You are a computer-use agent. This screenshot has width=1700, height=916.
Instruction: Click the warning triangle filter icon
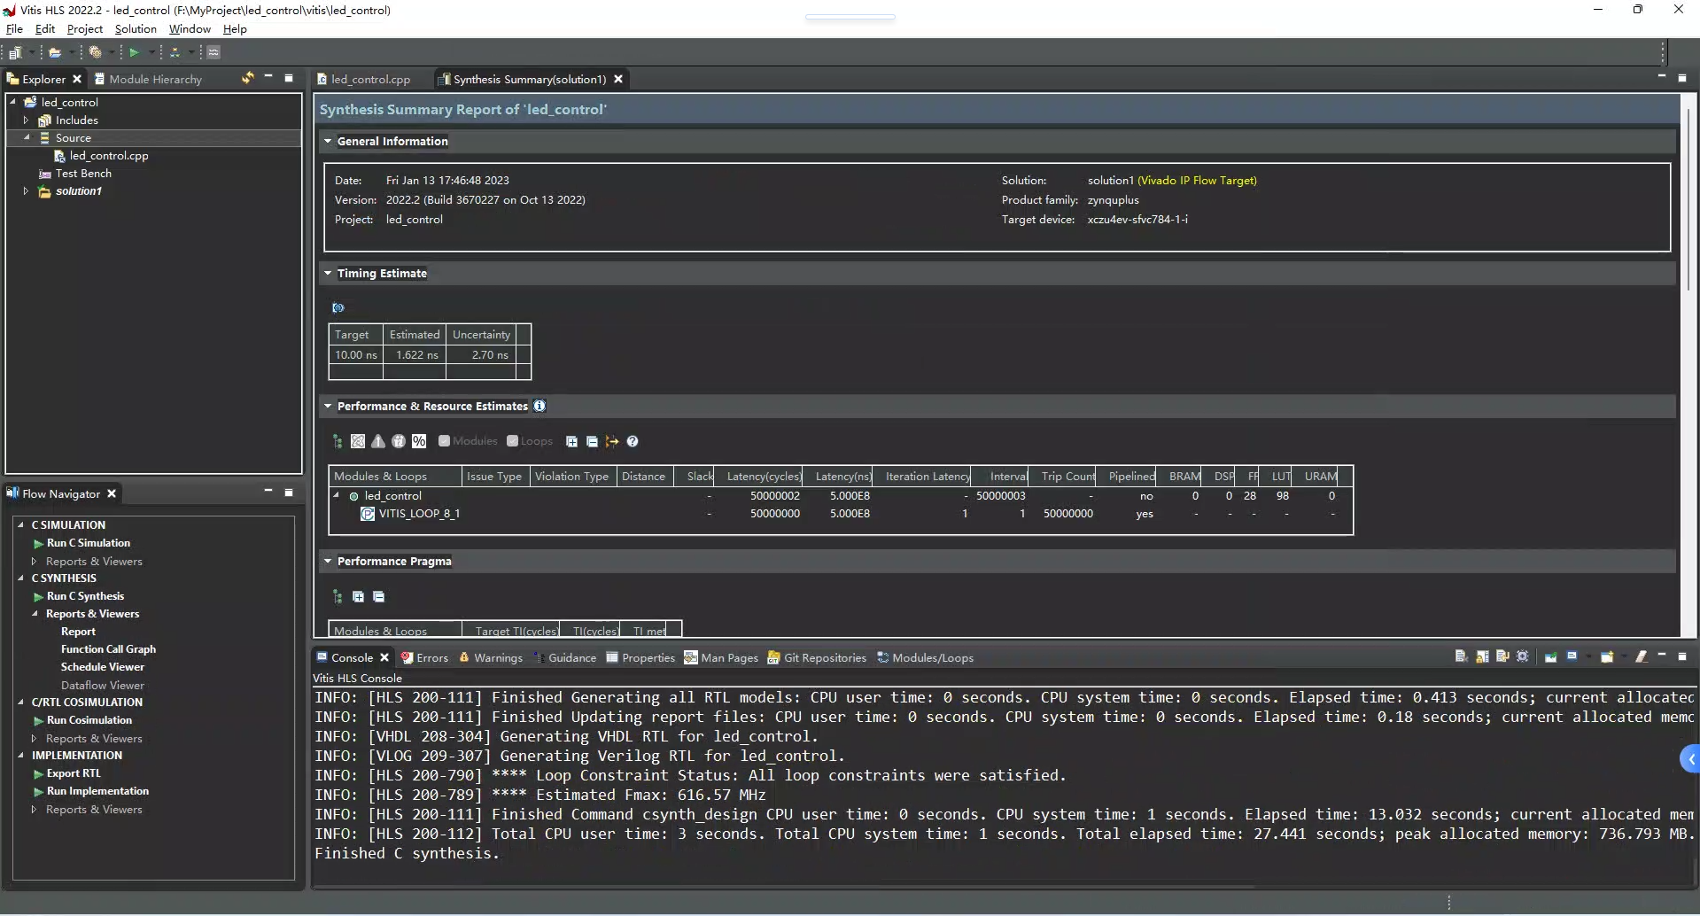pos(378,441)
